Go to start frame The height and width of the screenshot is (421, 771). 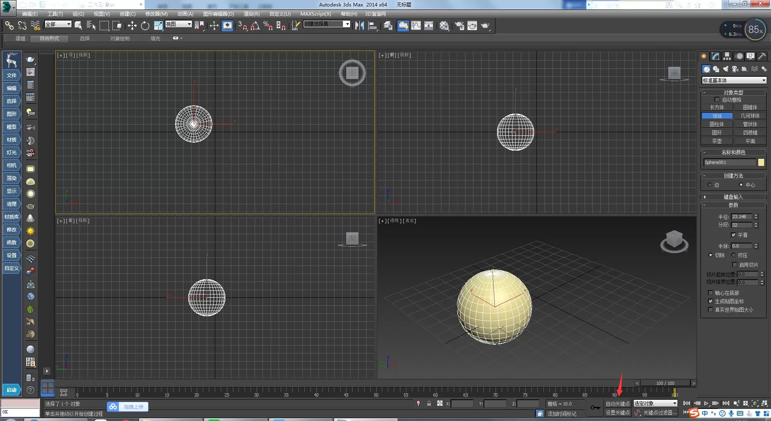(x=687, y=403)
